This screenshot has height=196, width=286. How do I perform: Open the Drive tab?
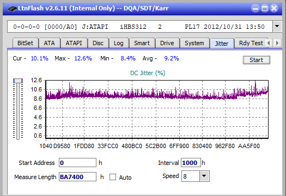pyautogui.click(x=167, y=43)
